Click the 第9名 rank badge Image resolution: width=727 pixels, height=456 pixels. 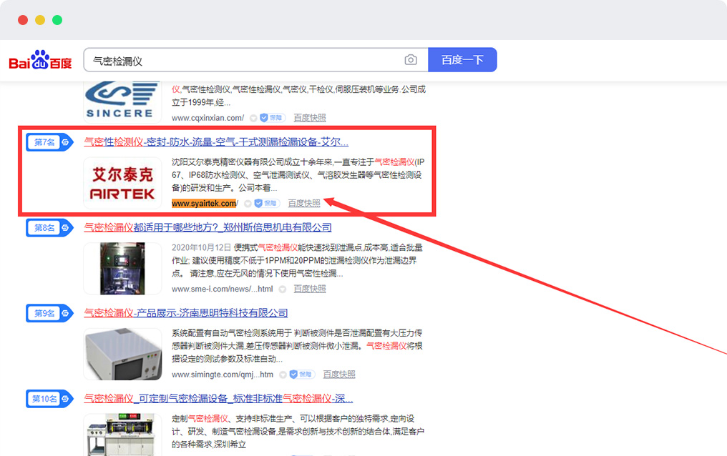[x=49, y=314]
